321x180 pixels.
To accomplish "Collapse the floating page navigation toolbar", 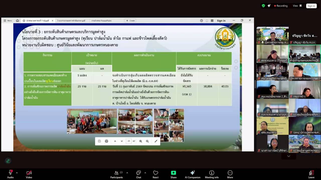I will (x=156, y=141).
